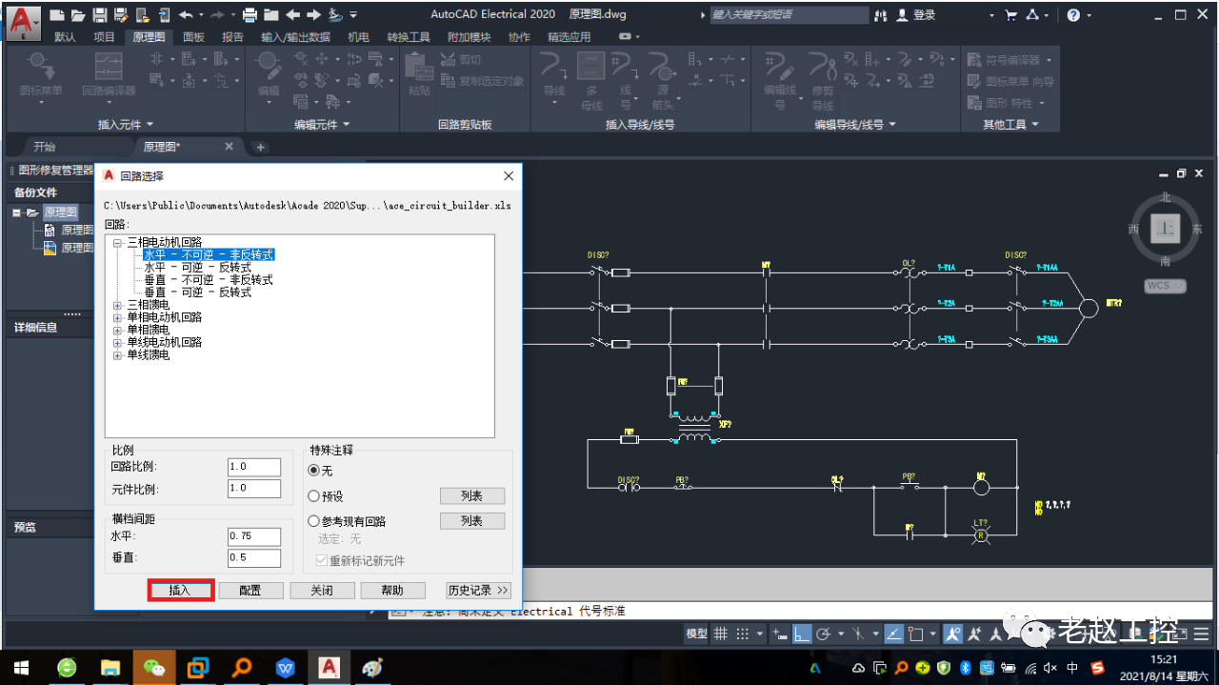1219x685 pixels.
Task: Toggle grid display in the status bar
Action: [721, 634]
